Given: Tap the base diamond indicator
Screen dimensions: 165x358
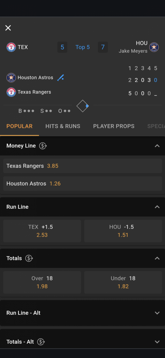Looking at the screenshot, I should pyautogui.click(x=82, y=106).
